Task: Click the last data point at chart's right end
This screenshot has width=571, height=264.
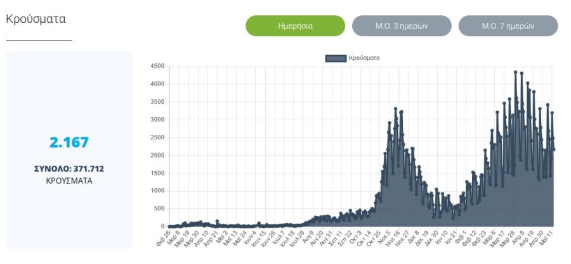Action: click(x=554, y=149)
